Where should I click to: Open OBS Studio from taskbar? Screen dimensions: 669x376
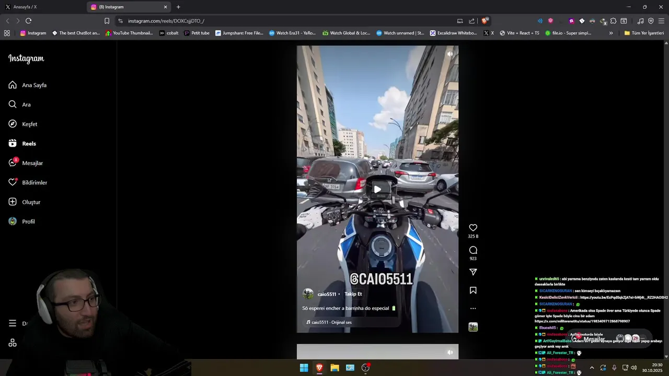(x=365, y=368)
